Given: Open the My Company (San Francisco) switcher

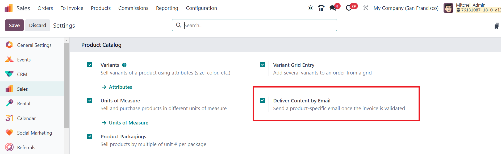Looking at the screenshot, I should 406,8.
